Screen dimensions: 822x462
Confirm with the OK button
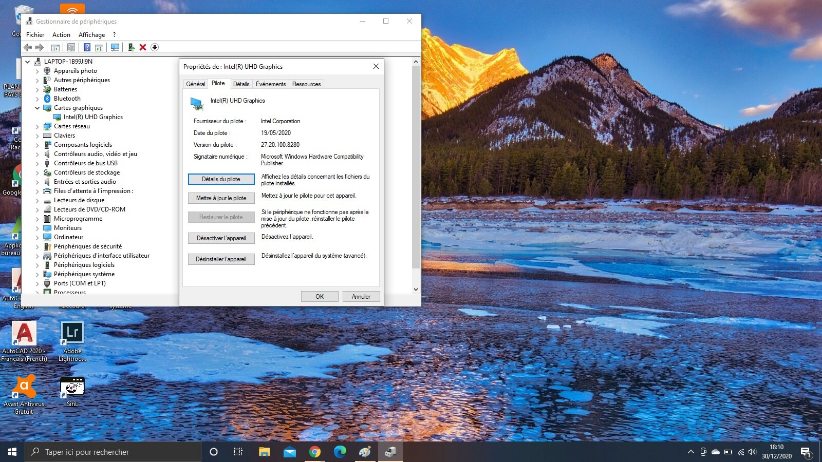320,297
